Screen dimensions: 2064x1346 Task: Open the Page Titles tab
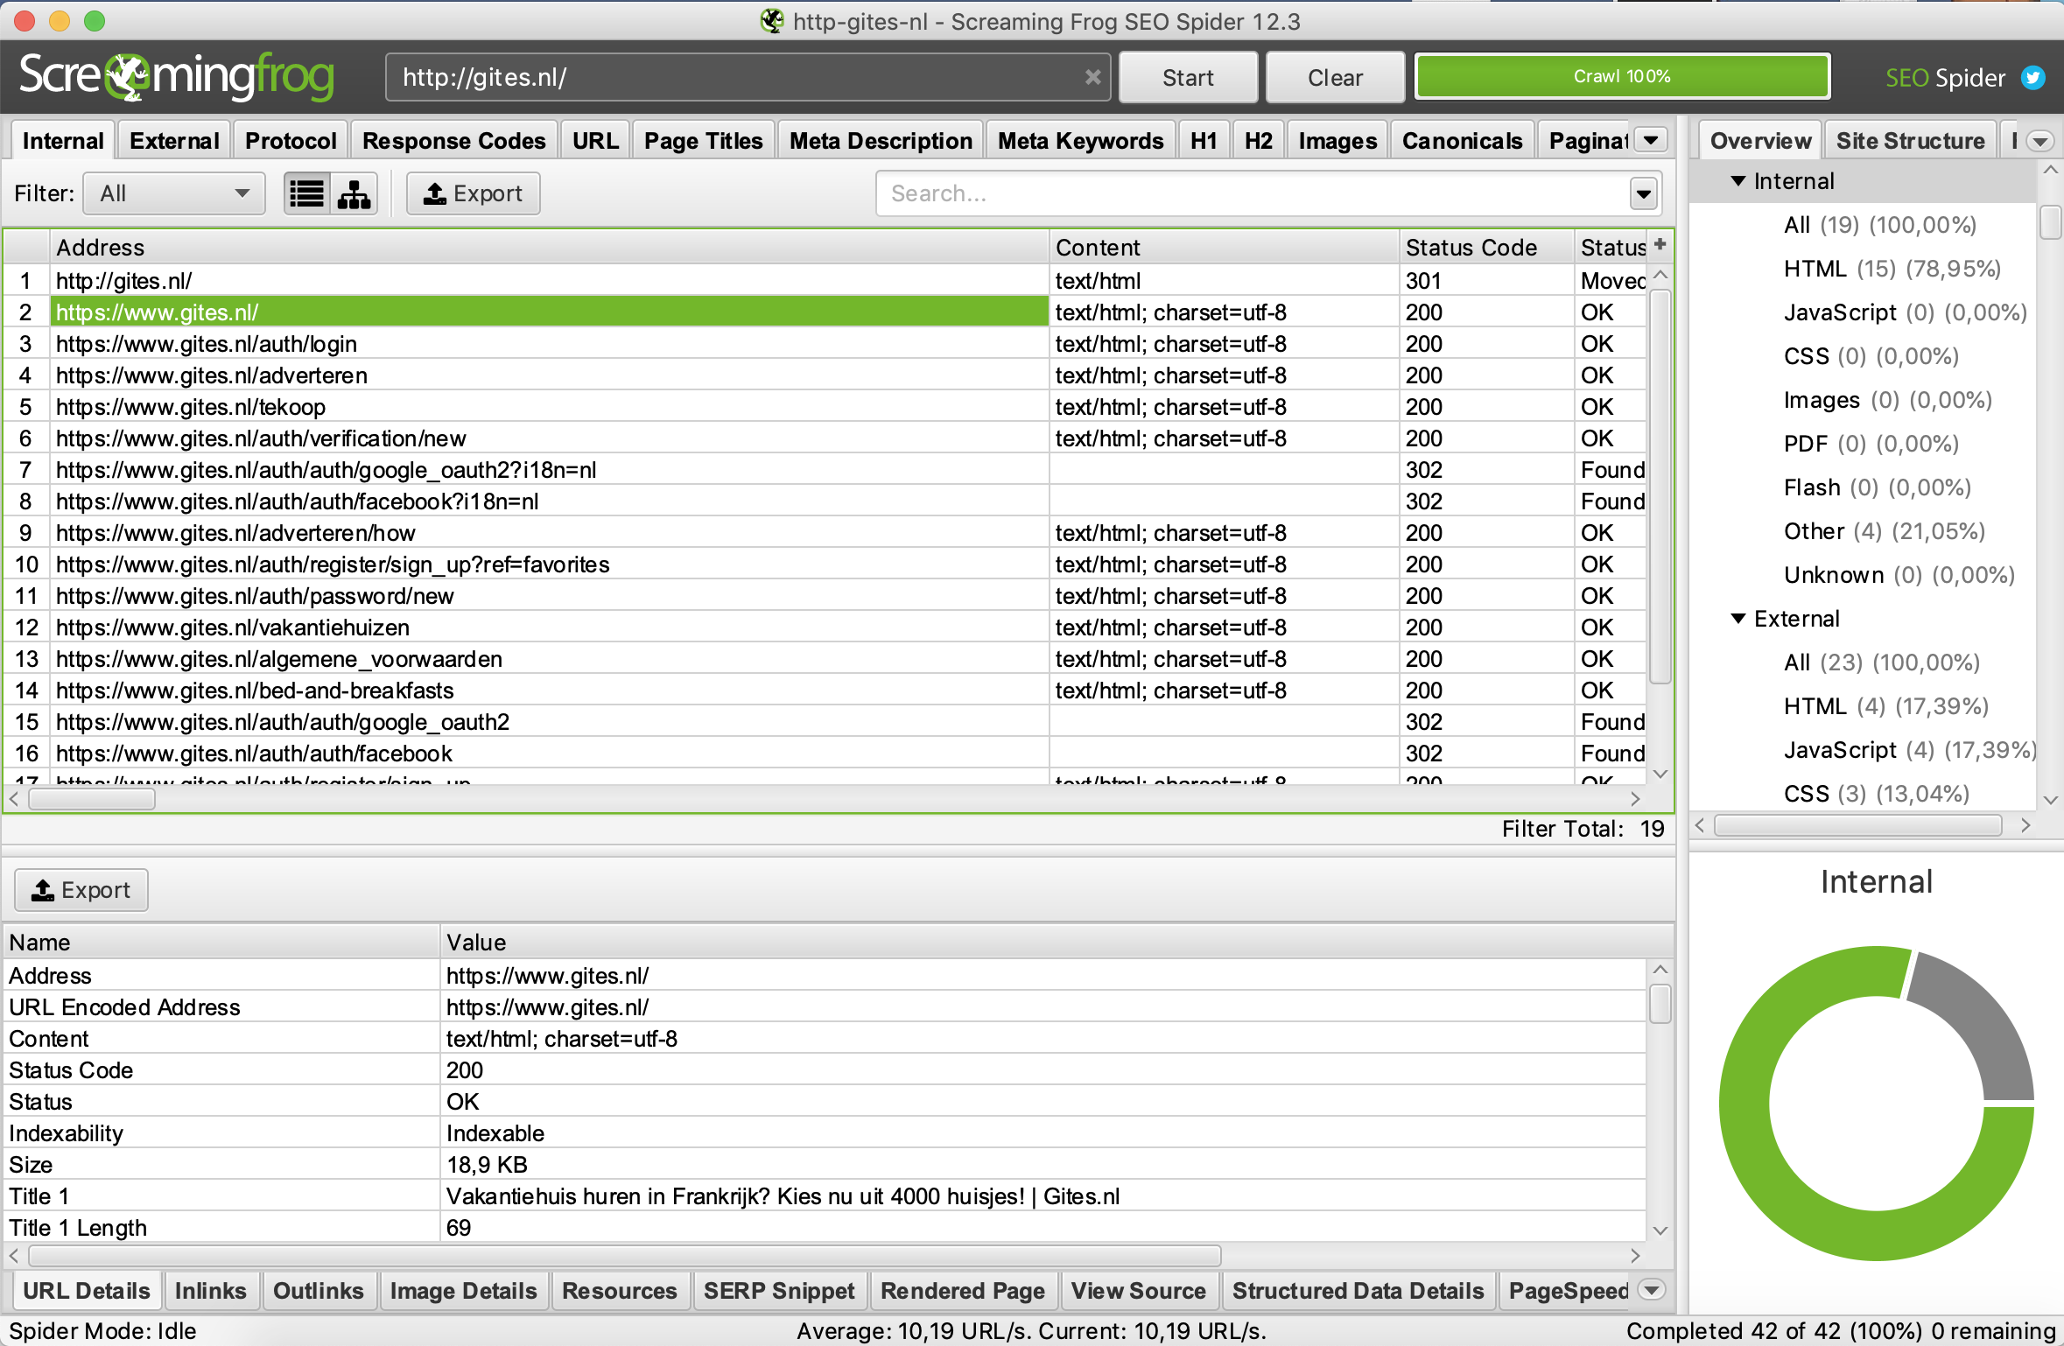pyautogui.click(x=703, y=141)
